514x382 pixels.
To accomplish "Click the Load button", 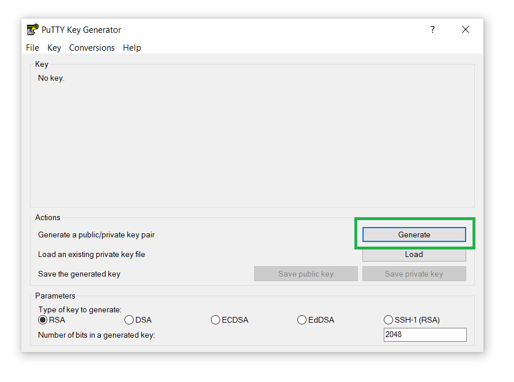I will click(414, 255).
